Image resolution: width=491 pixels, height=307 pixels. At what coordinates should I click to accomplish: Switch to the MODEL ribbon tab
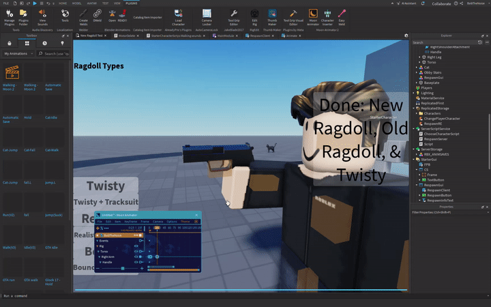pos(78,3)
